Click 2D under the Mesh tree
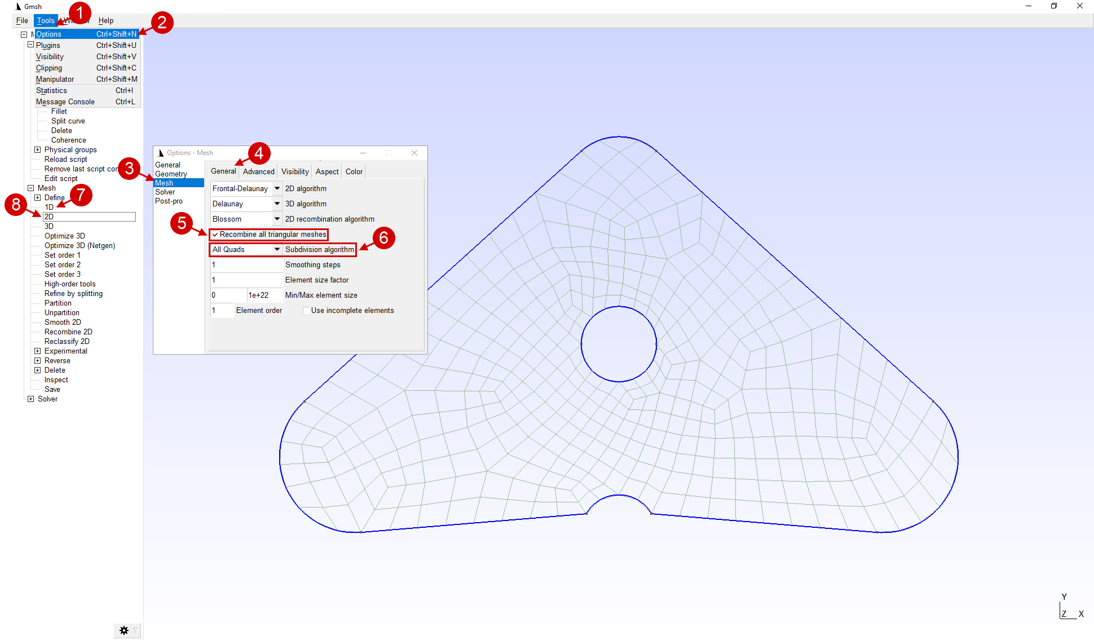 click(x=50, y=217)
